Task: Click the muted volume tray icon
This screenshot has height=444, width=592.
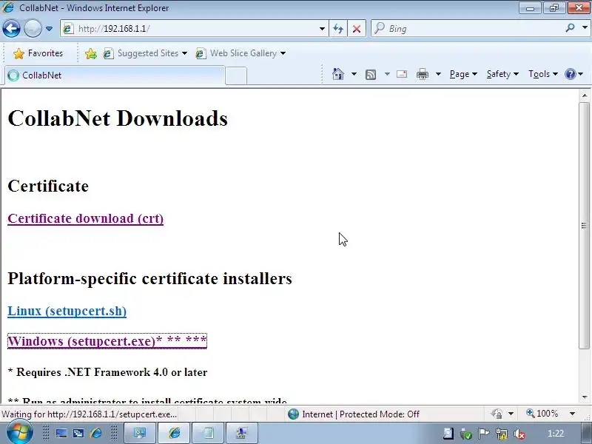Action: pos(519,434)
